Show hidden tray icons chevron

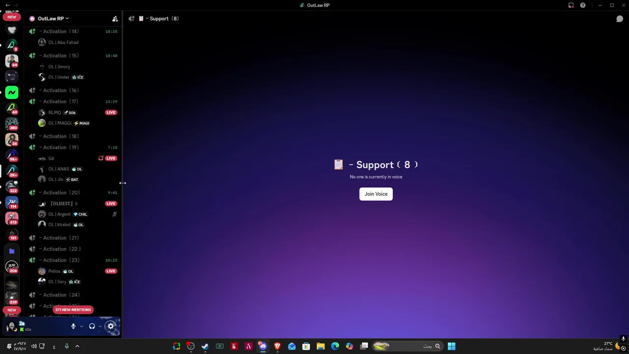(x=77, y=346)
